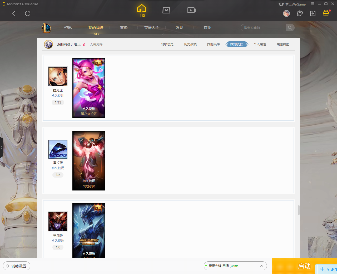
Task: Open the 主页 home icon
Action: 142,11
